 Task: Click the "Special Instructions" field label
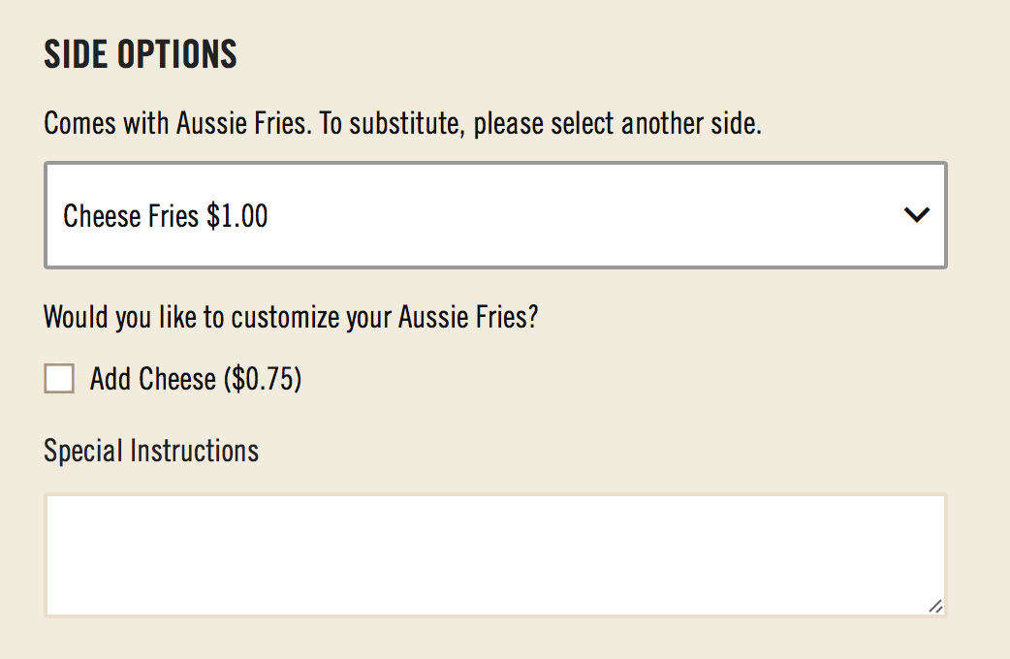(x=151, y=451)
